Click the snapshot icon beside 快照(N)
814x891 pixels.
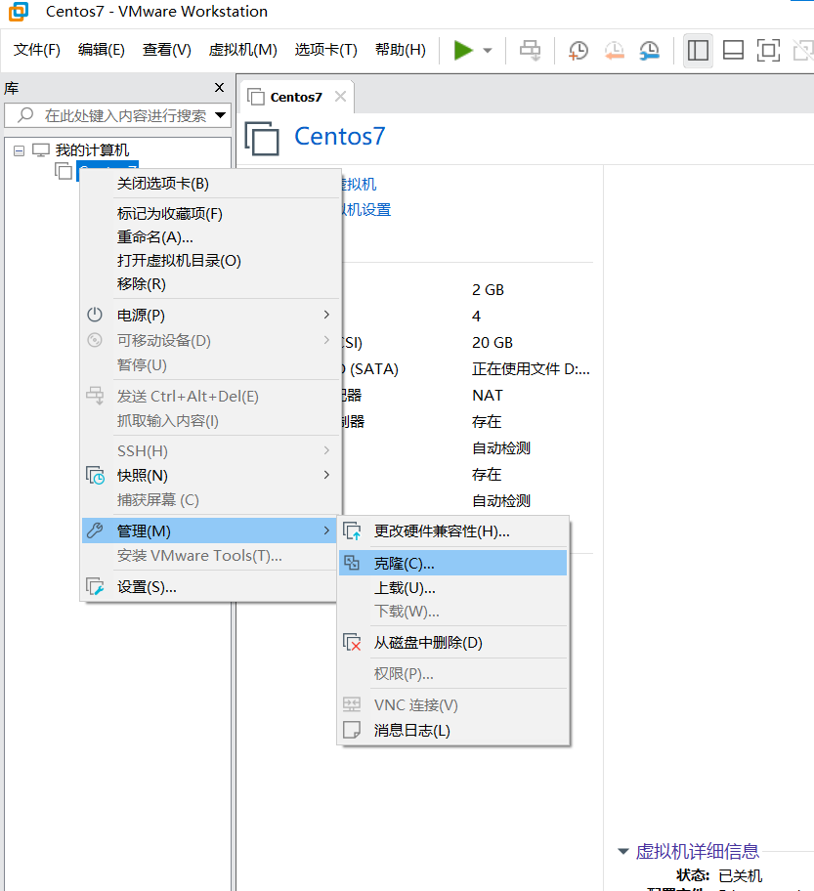tap(95, 475)
